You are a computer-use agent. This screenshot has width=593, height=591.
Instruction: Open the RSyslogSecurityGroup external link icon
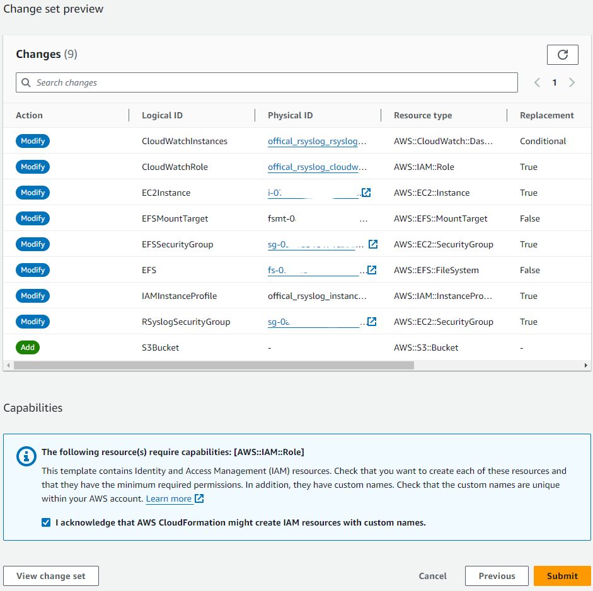click(x=372, y=322)
